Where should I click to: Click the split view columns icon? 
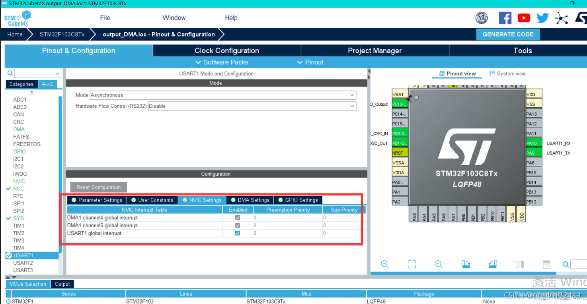(x=520, y=264)
